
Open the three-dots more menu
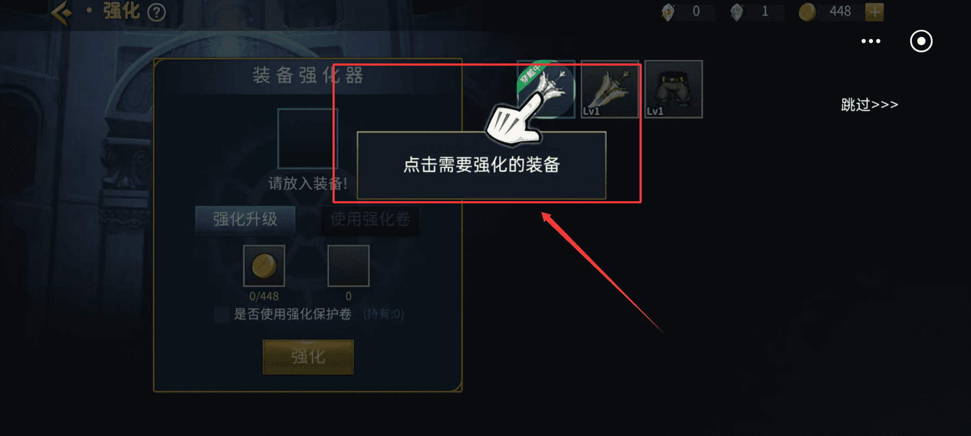tap(871, 41)
